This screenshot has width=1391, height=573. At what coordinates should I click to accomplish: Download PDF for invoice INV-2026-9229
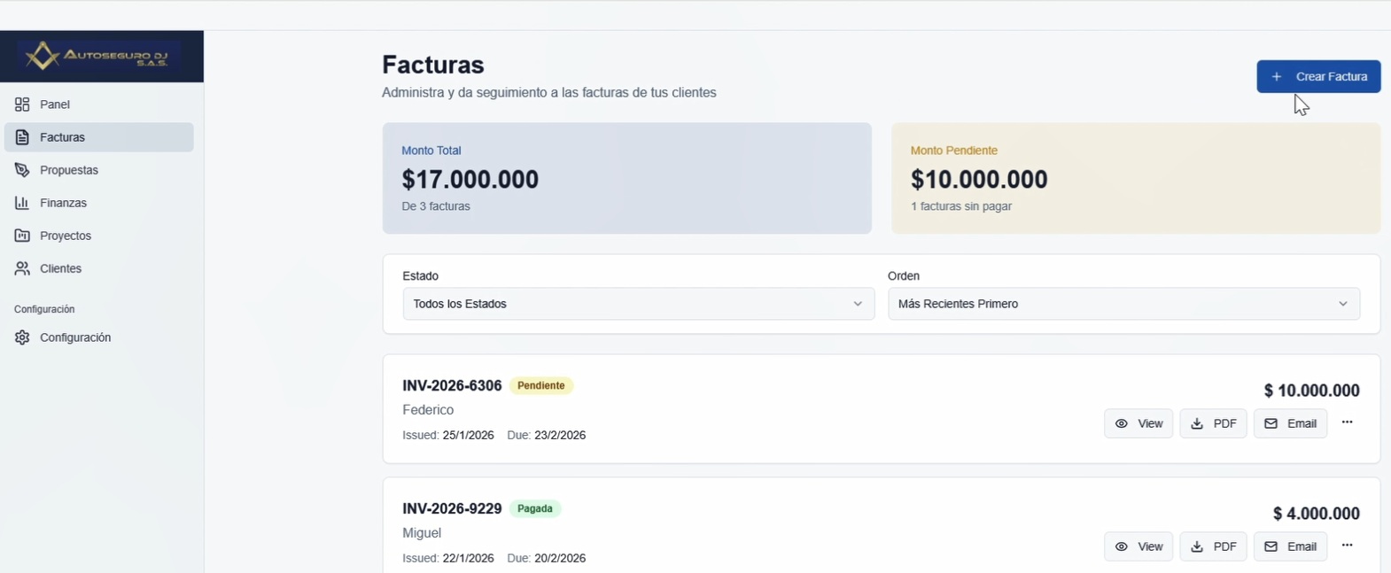pyautogui.click(x=1213, y=546)
